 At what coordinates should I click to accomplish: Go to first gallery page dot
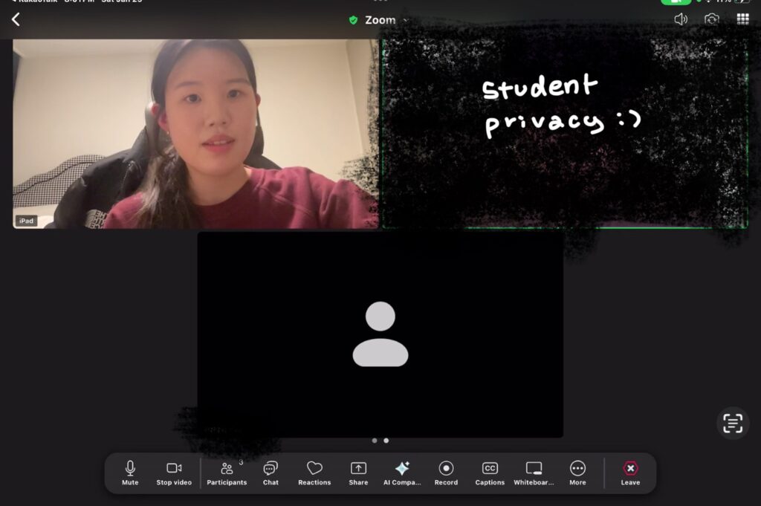375,441
